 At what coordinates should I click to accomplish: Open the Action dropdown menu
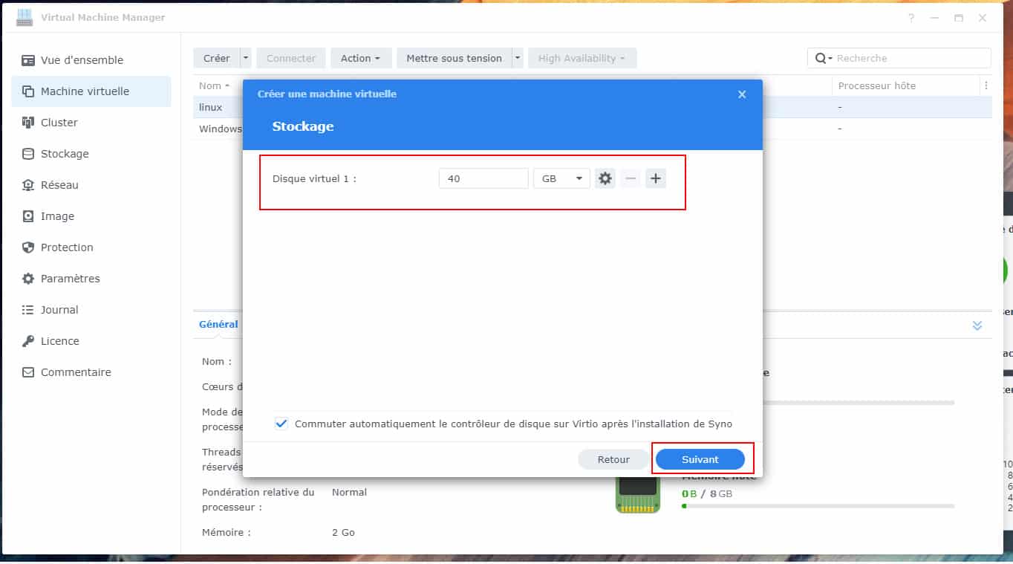pos(360,58)
